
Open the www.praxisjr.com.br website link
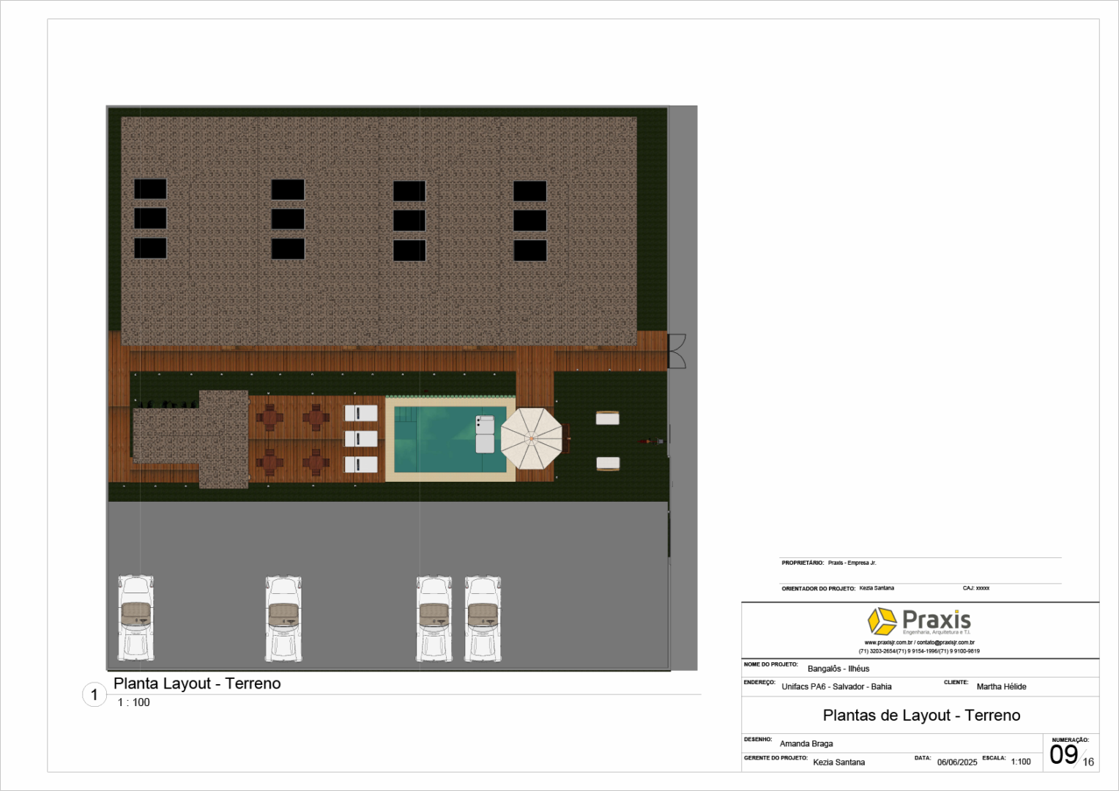888,642
